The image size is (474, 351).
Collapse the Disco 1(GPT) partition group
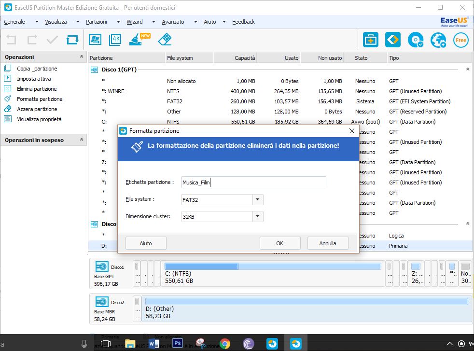pos(468,69)
